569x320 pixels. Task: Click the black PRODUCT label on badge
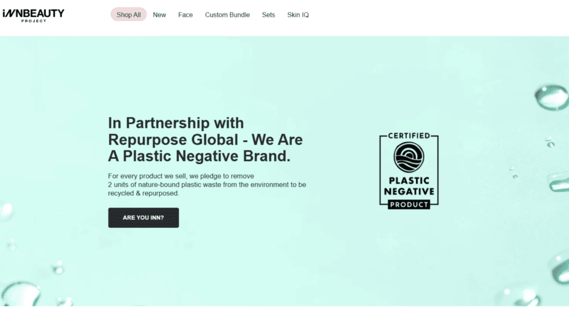(x=409, y=204)
